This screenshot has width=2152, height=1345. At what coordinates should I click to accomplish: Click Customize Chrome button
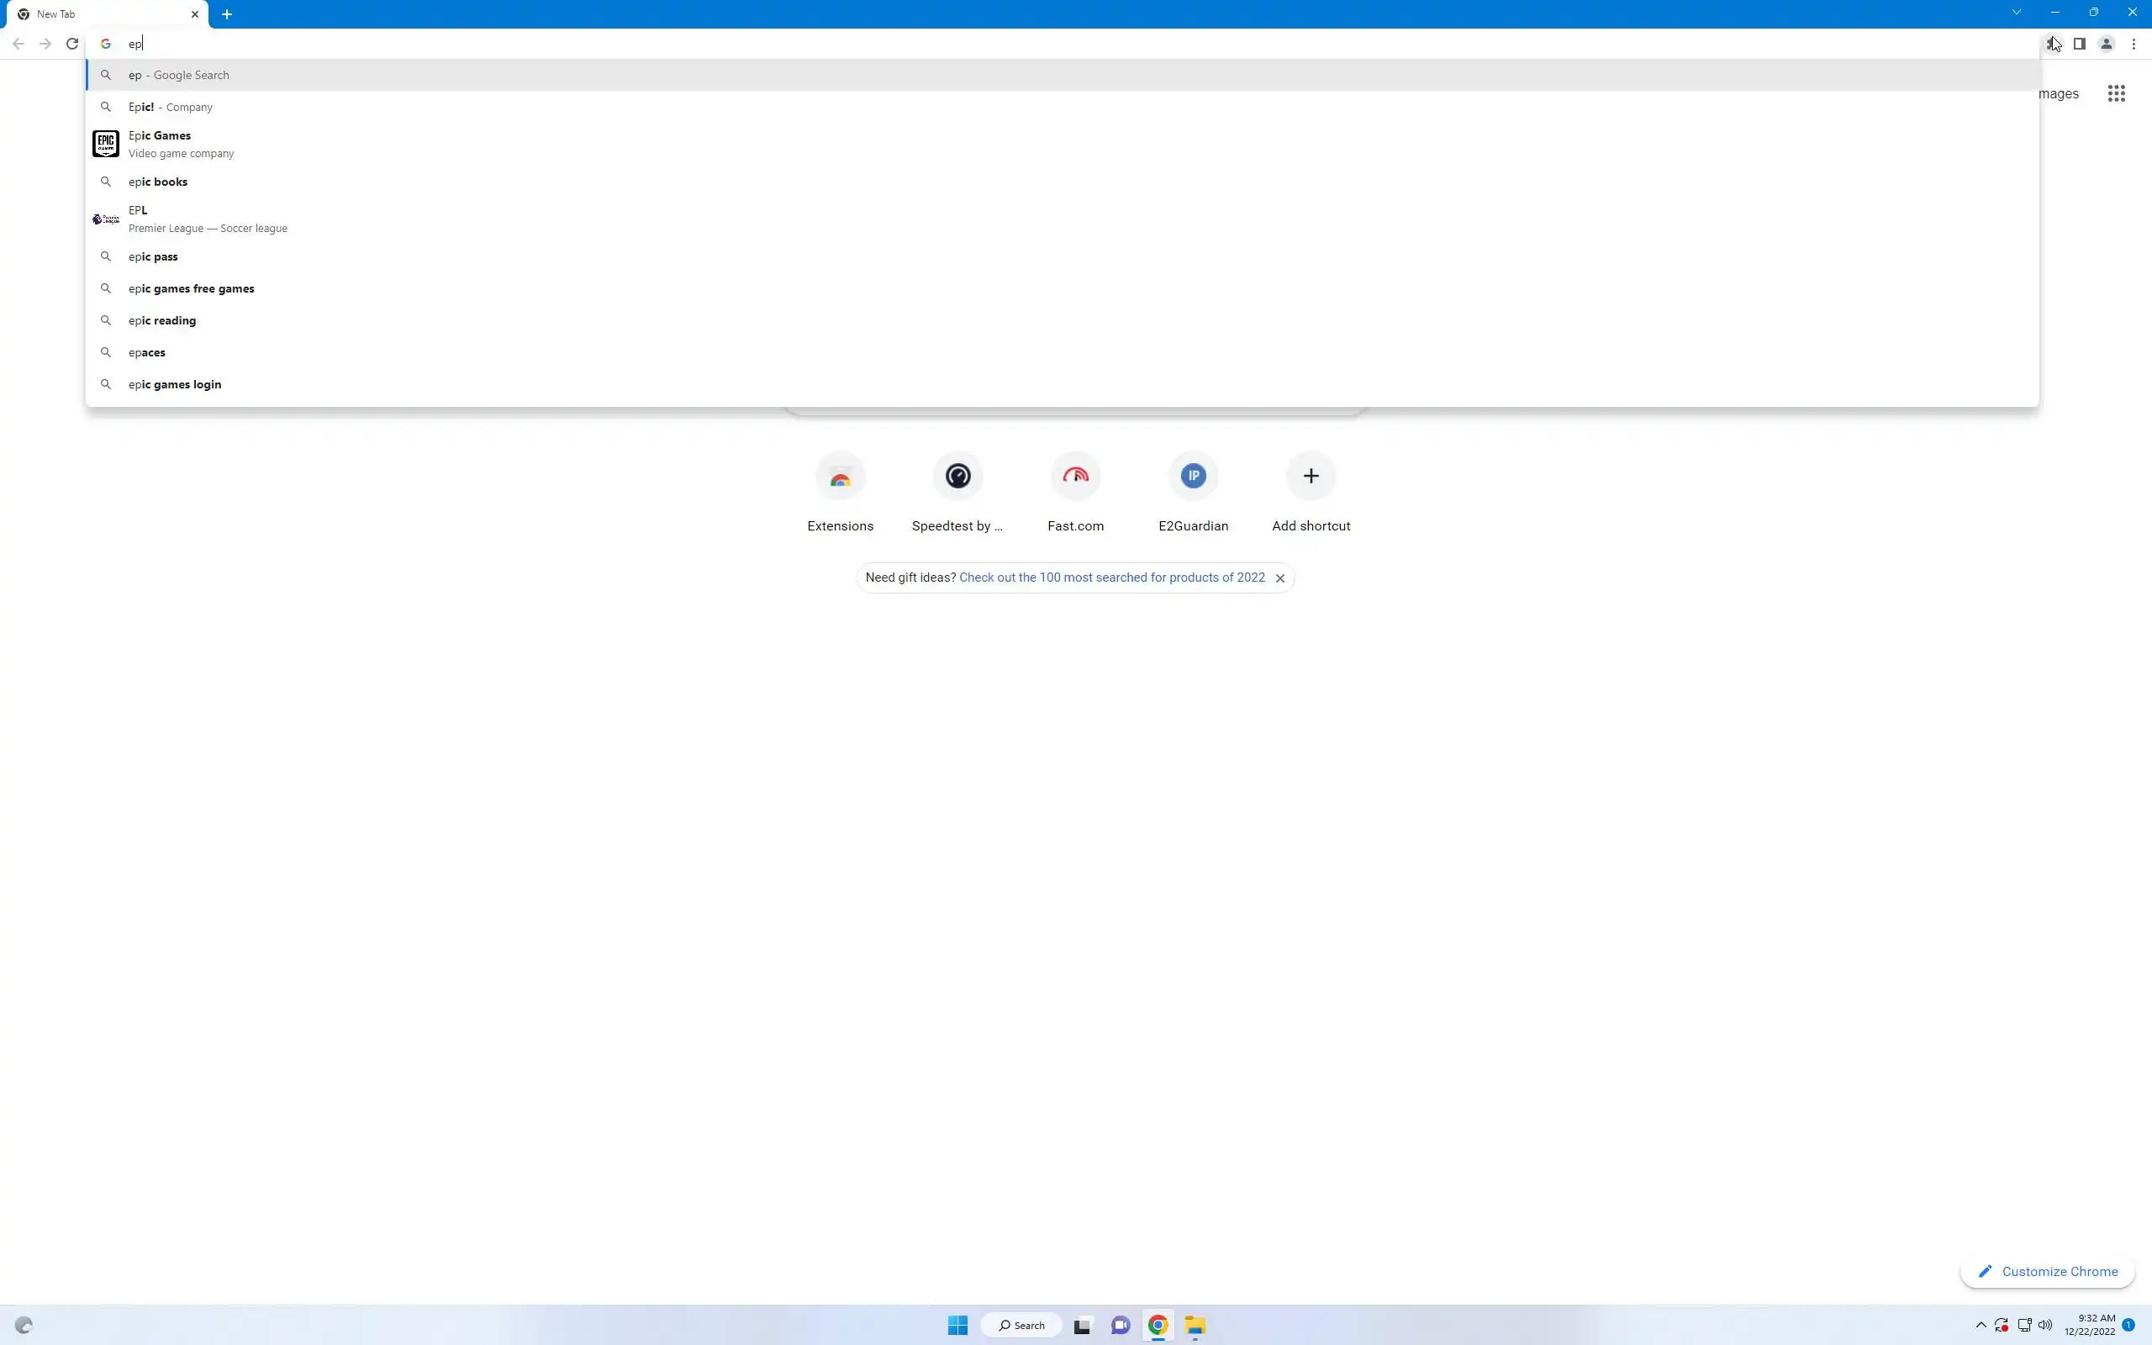(x=2047, y=1271)
